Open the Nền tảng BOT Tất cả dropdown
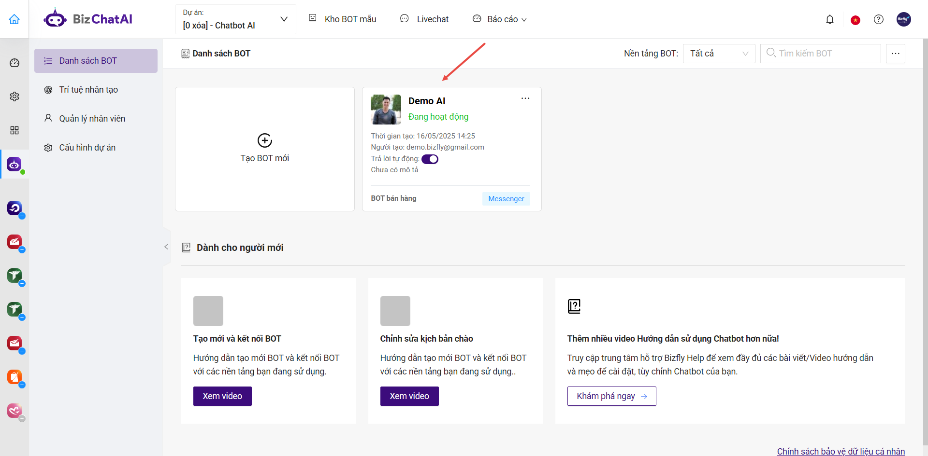This screenshot has width=928, height=456. tap(719, 54)
